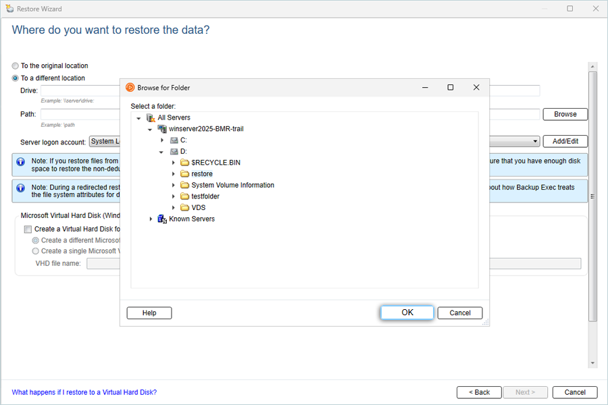Click the Help button in folder dialog

tap(149, 313)
